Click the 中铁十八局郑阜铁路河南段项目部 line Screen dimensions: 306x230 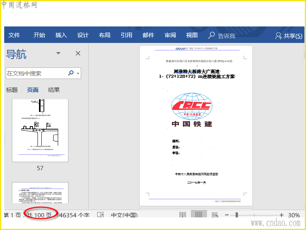197,174
